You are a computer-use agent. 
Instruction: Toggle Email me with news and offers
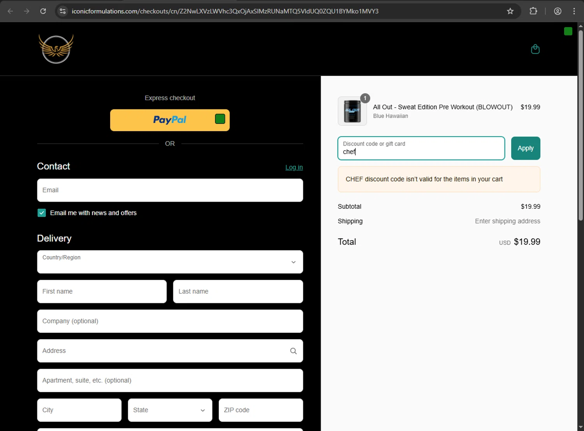42,213
